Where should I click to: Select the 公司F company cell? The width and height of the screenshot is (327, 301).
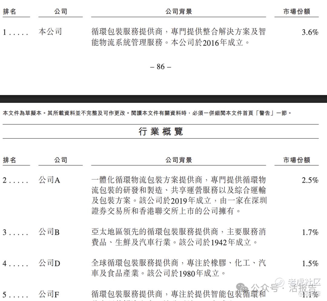[49, 294]
